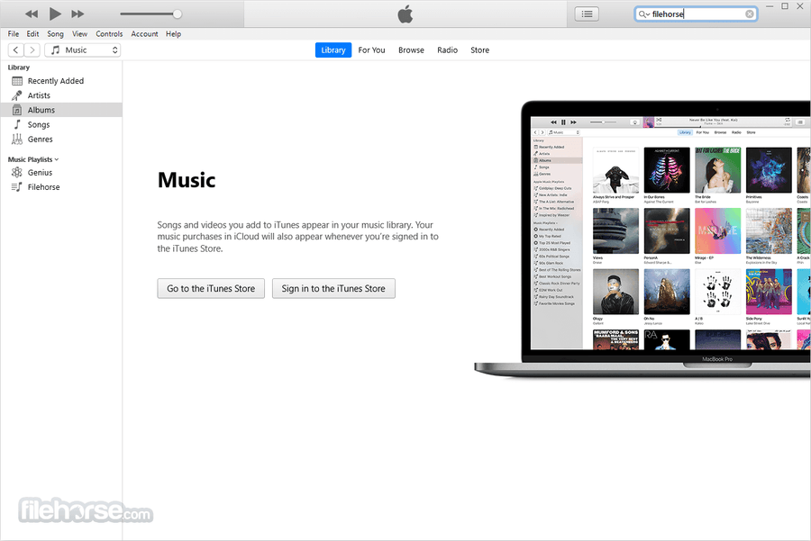
Task: Click Sign in to the iTunes Store button
Action: point(333,288)
